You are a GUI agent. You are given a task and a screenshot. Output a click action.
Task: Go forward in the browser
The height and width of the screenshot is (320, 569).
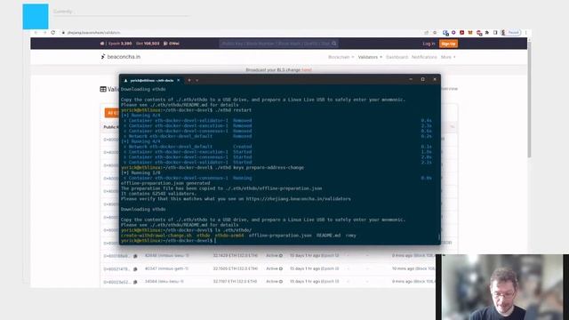click(44, 32)
